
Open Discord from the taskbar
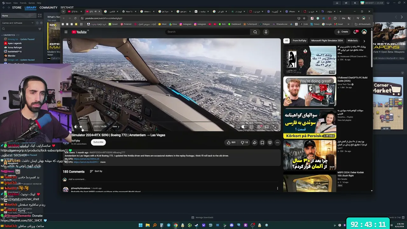click(x=231, y=225)
